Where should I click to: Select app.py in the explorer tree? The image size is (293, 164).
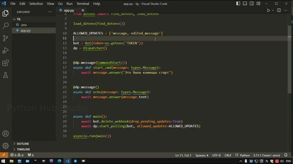(x=34, y=31)
